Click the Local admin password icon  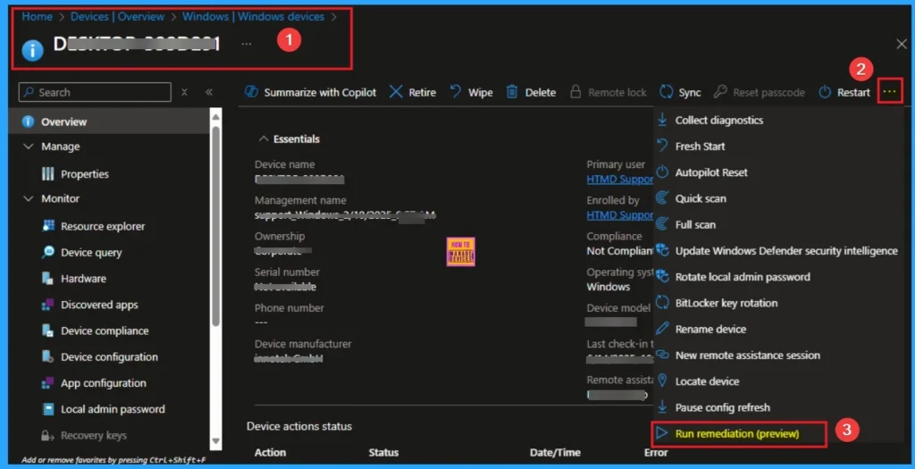(48, 409)
